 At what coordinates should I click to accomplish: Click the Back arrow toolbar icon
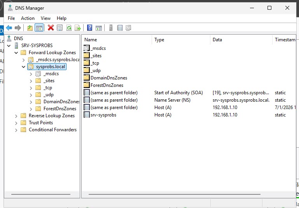(9, 28)
